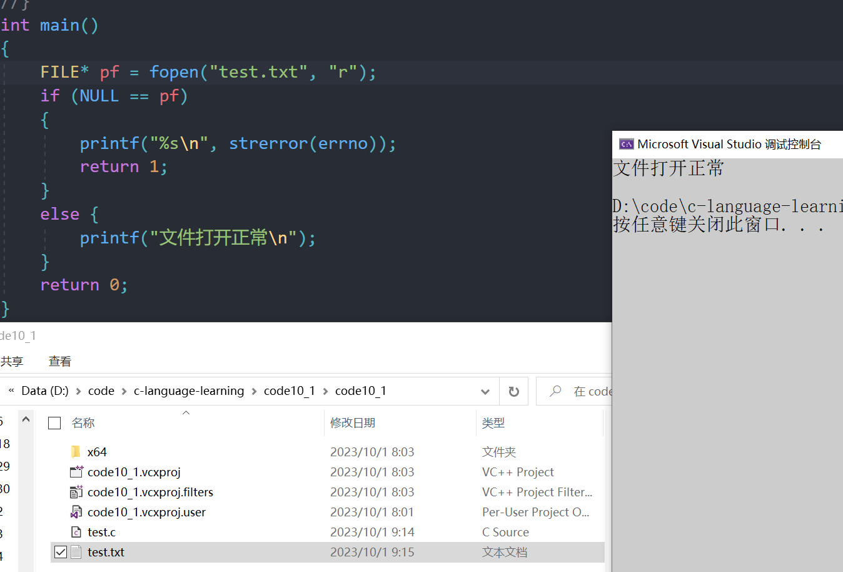
Task: Click the debug console window icon
Action: pos(626,144)
